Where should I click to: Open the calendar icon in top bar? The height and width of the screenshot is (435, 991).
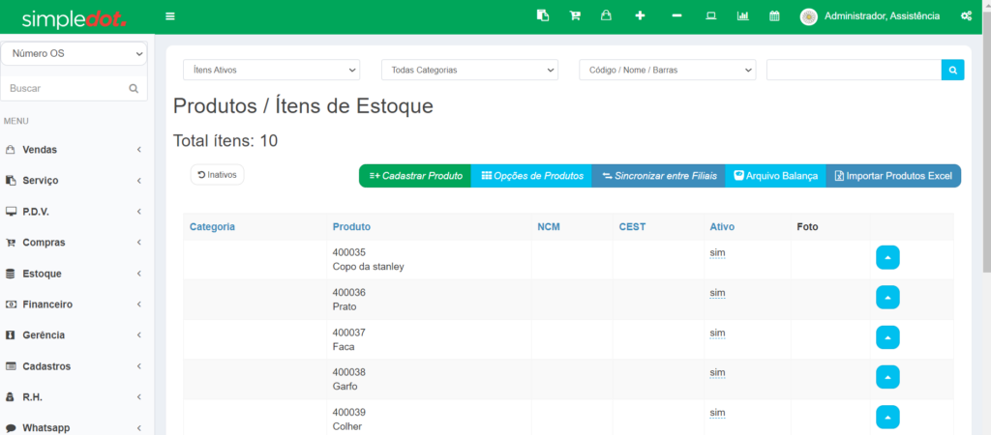[x=774, y=16]
